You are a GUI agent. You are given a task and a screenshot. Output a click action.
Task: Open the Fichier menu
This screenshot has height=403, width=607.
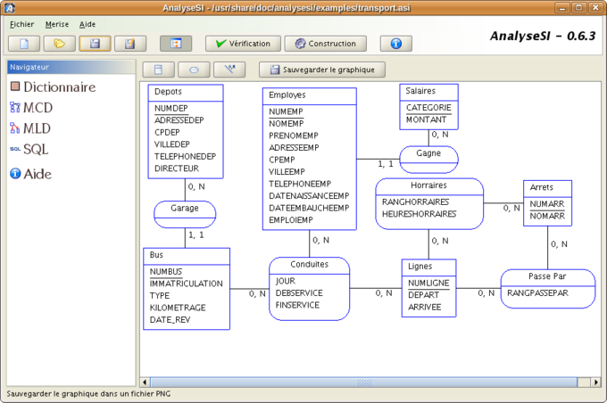pos(21,24)
